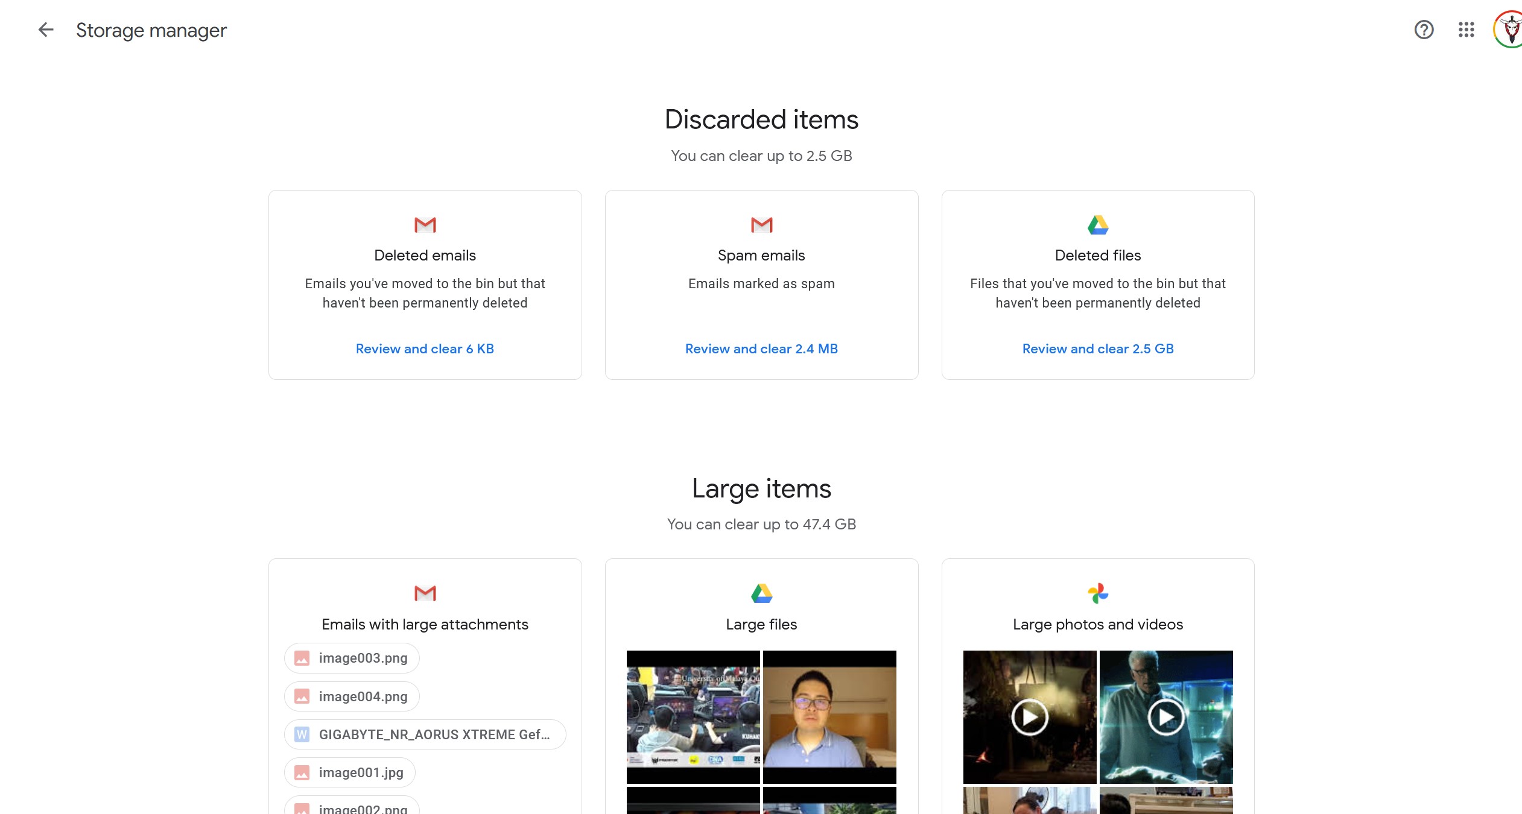Open the image004.png attachment chip
This screenshot has width=1522, height=814.
click(352, 696)
